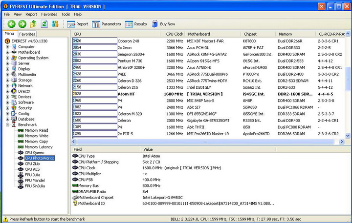Select the Software icon in the tree
Viewport: 352px width, 223px height.
point(14,102)
